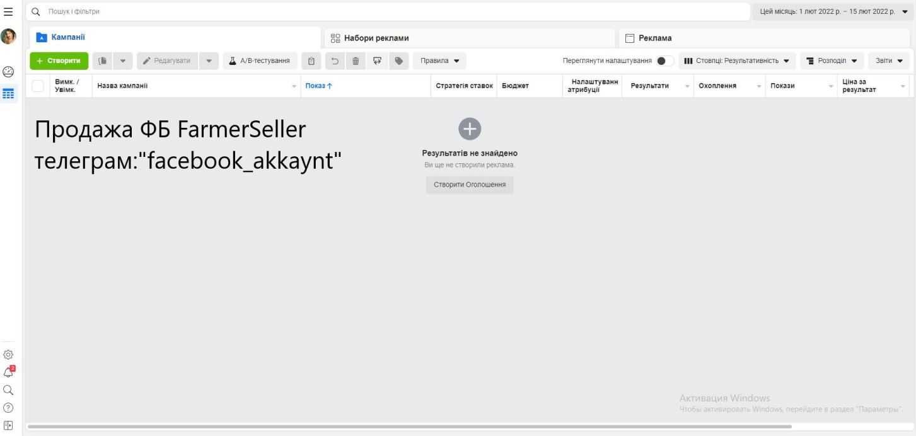
Task: Switch to the 'Кампанії' tab
Action: click(174, 38)
